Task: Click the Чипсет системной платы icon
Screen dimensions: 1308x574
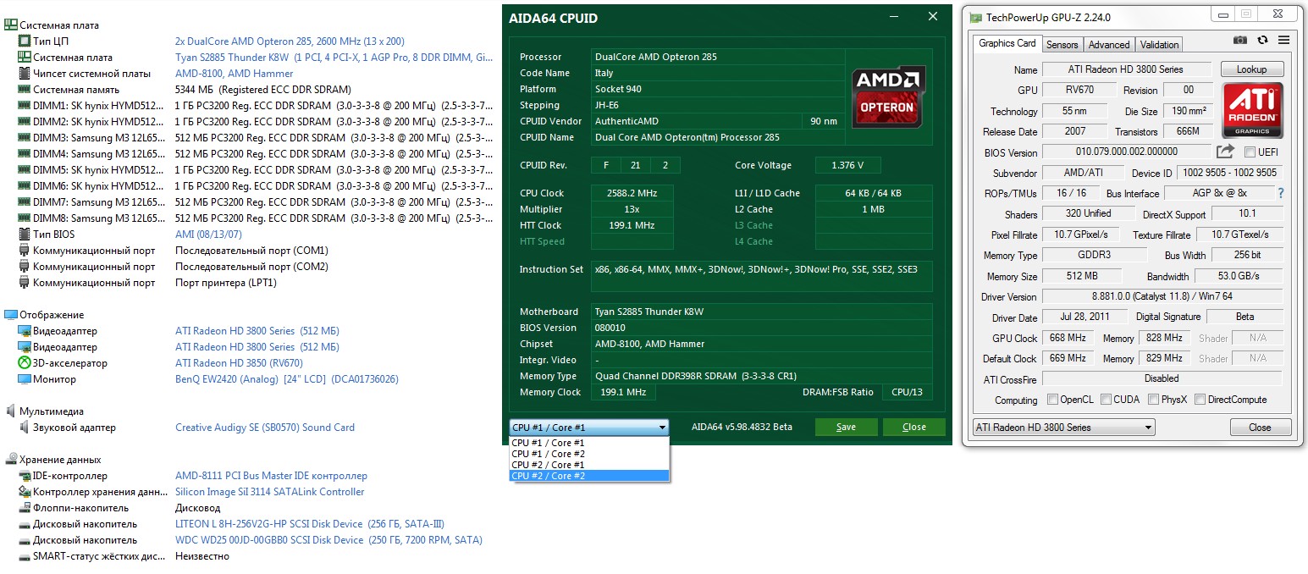Action: (x=25, y=74)
